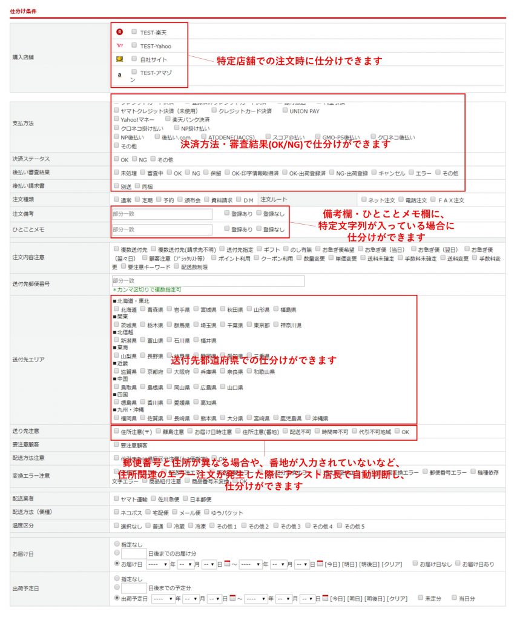The image size is (517, 620).
Task: Open the お届け日 start month dropdown
Action: click(185, 564)
